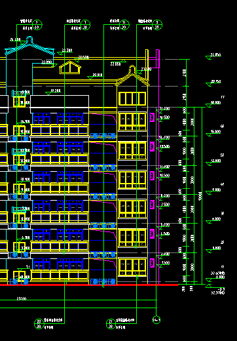Select bottom detail callout circle 21 over 38

(x=111, y=324)
